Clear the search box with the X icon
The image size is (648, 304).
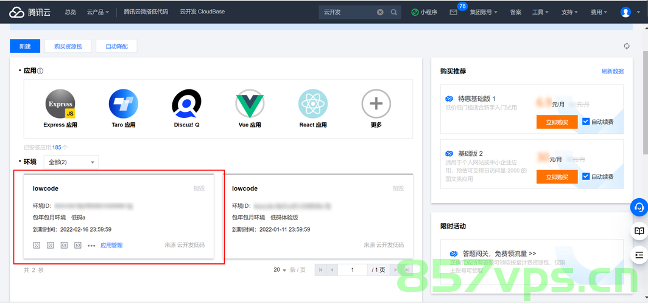(x=380, y=12)
